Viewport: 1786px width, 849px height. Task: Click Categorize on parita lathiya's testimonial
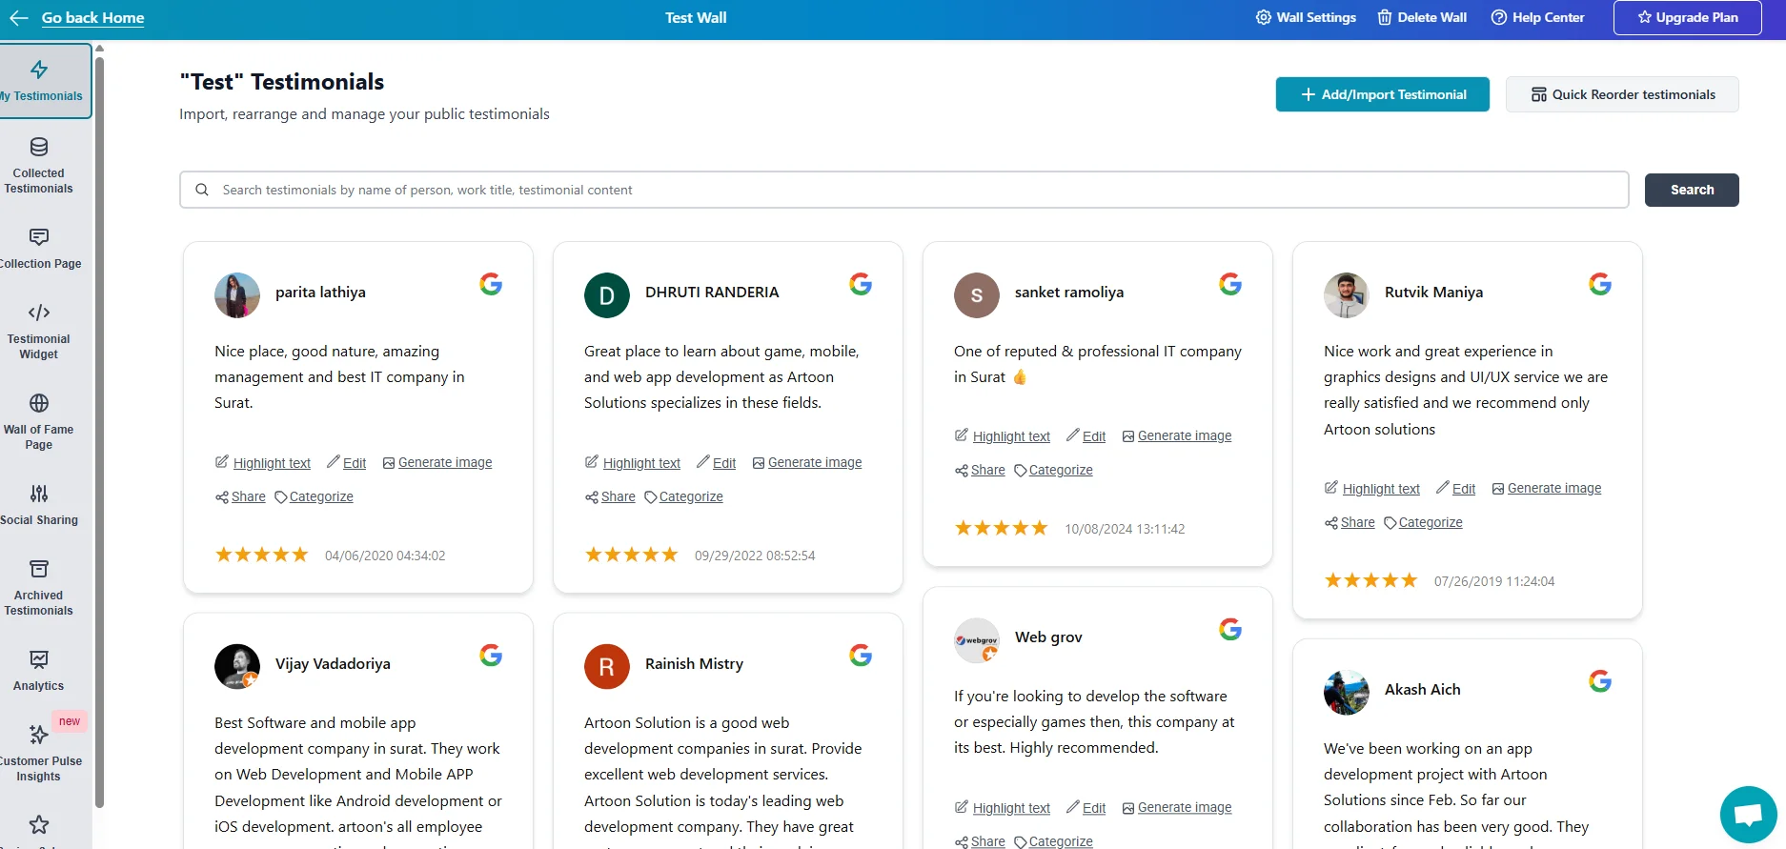[320, 496]
